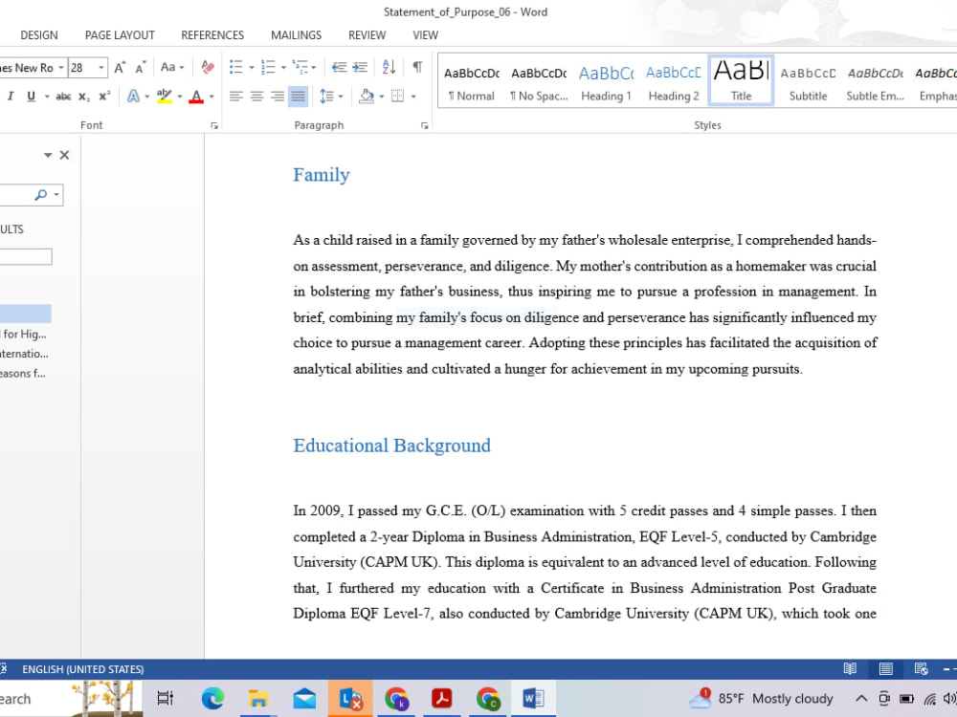Open shading color dropdown arrow
The height and width of the screenshot is (717, 957).
[x=382, y=97]
